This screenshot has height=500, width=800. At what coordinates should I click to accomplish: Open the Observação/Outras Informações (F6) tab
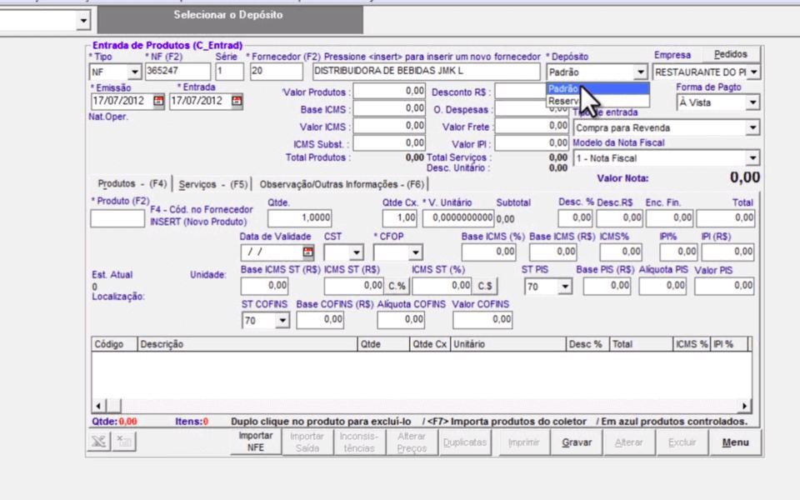[x=342, y=184]
